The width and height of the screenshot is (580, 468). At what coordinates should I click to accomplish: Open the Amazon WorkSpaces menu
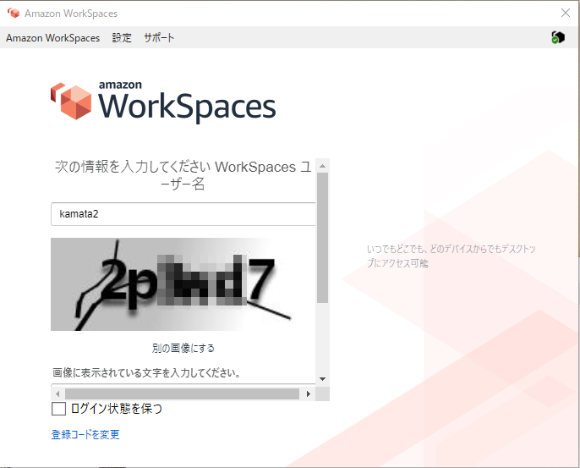53,38
